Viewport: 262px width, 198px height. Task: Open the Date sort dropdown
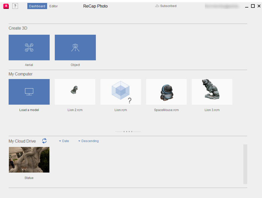point(64,141)
